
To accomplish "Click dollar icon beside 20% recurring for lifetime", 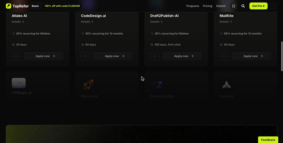I will [x=13, y=33].
